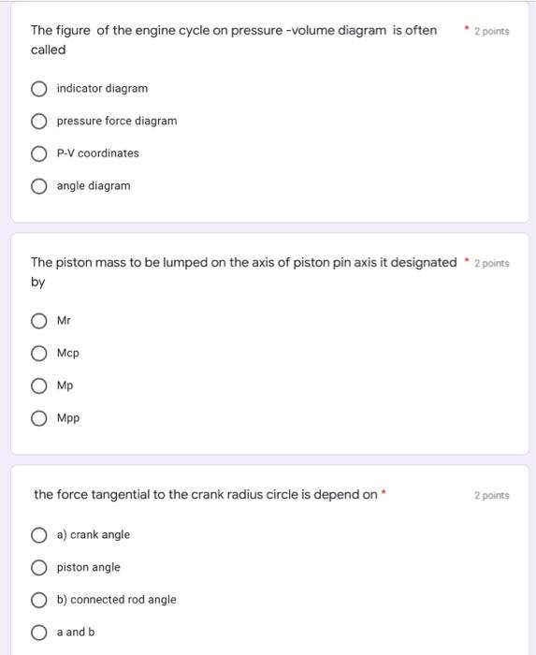Viewport: 536px width, 655px height.
Task: Select the 'a and b' answer
Action: (39, 633)
